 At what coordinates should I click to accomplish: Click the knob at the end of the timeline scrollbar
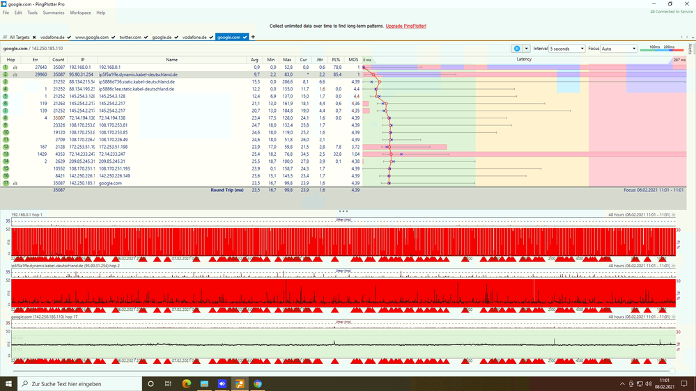(672, 371)
